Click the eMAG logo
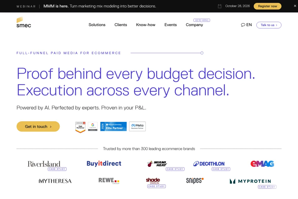 pyautogui.click(x=262, y=164)
